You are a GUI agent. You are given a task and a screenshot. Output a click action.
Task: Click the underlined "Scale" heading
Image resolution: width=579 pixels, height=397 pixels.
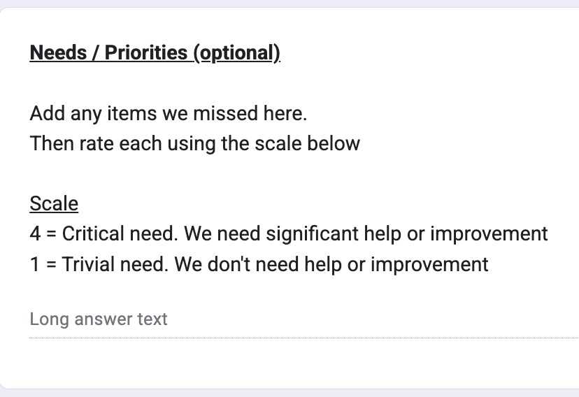click(54, 203)
